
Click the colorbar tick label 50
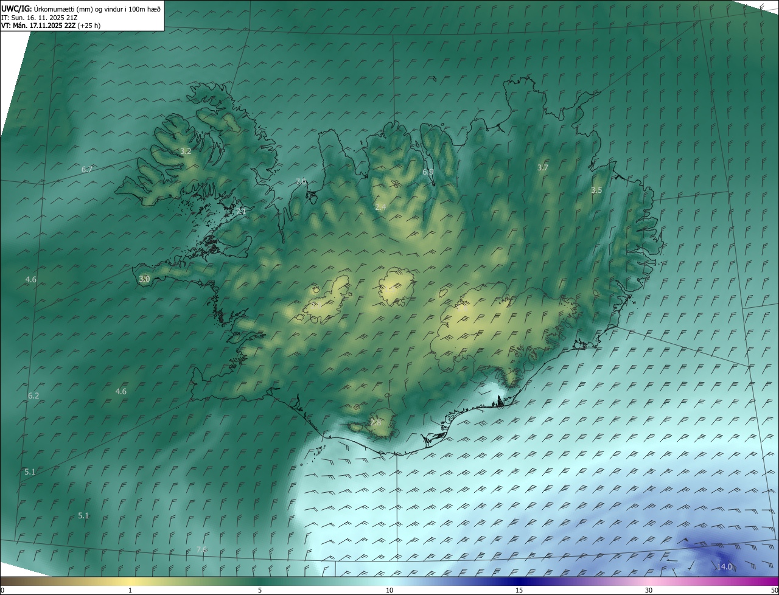tap(774, 590)
